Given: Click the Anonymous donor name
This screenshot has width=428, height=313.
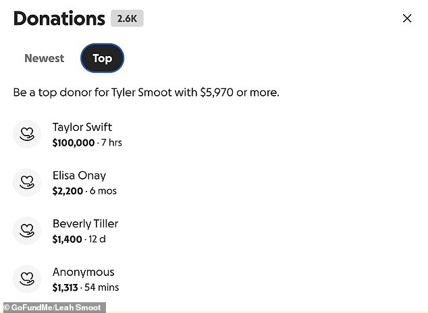Looking at the screenshot, I should (x=83, y=272).
